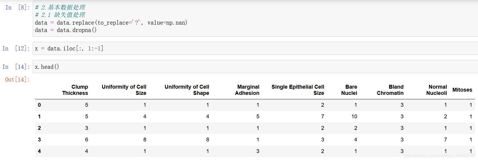This screenshot has height=161, width=478.
Task: Select the data.dropna() code line
Action: 66,30
